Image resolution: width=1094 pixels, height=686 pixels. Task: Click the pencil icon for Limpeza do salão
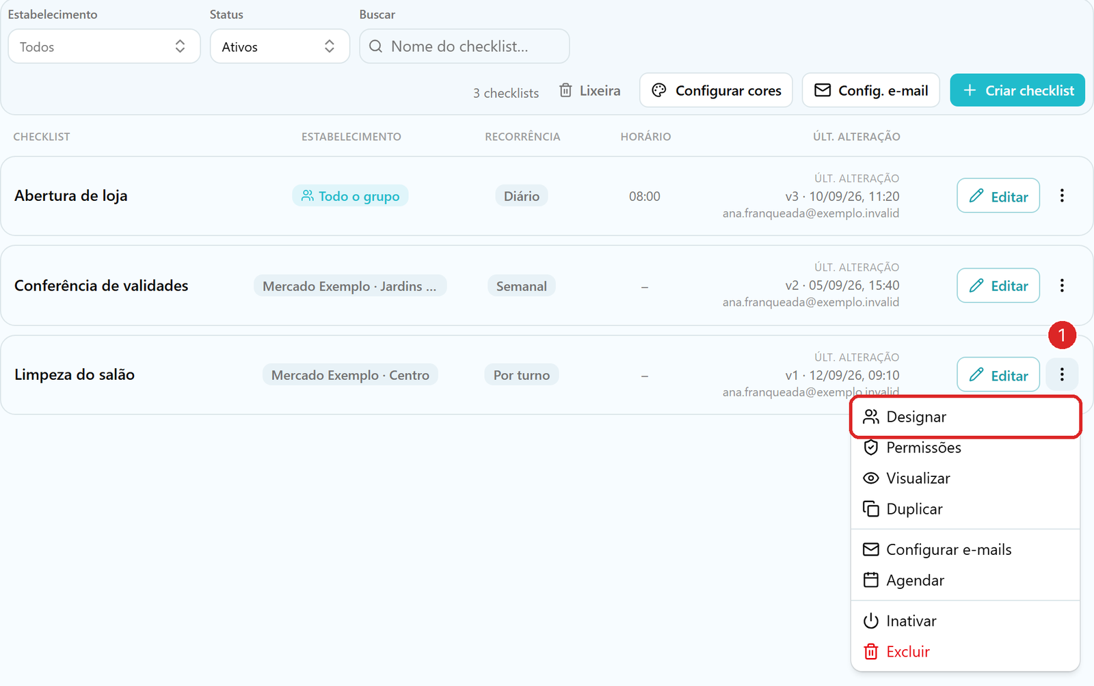point(976,374)
